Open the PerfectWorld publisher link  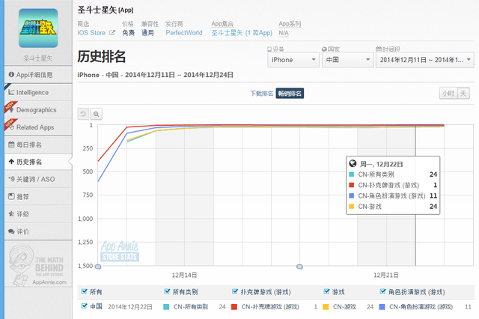[x=184, y=33]
